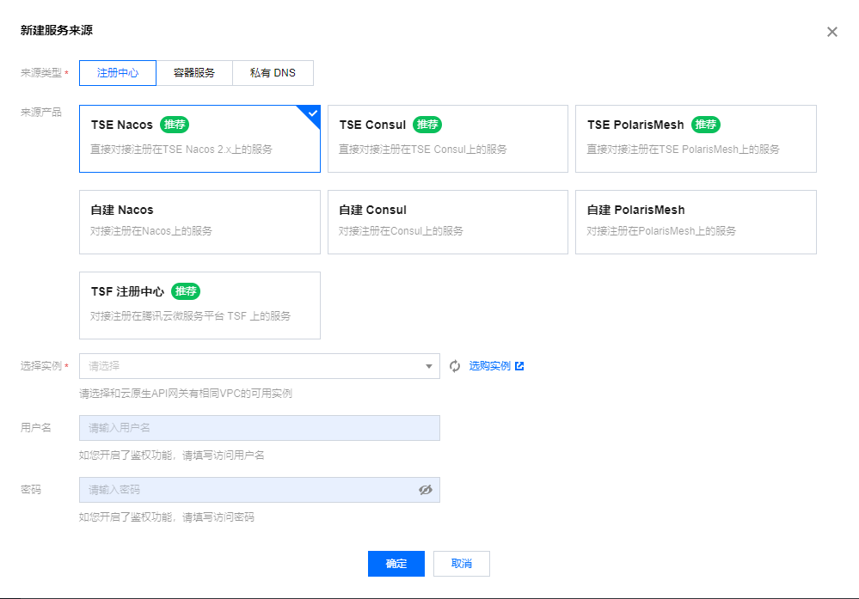Click the external link icon beside 选购实例
This screenshot has height=599, width=859.
point(519,366)
